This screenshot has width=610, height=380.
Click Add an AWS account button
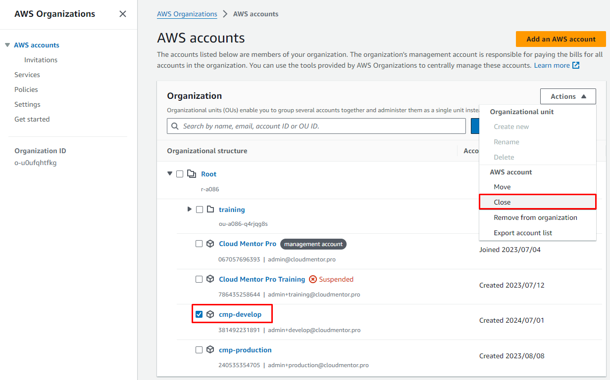[x=560, y=39]
